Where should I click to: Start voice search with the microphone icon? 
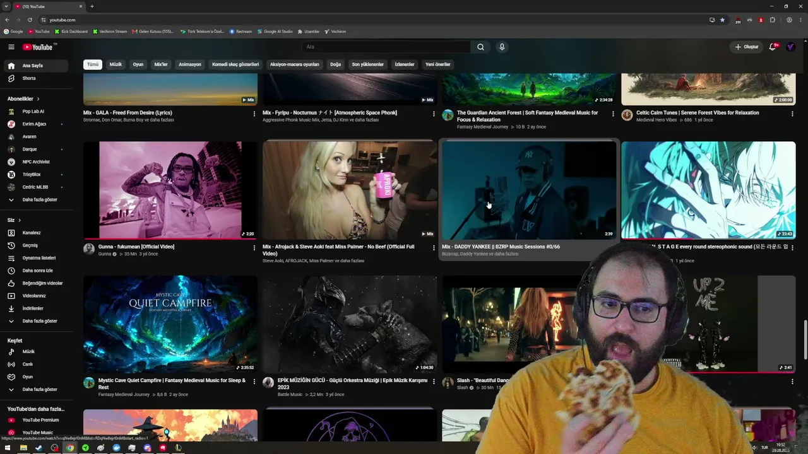point(502,47)
